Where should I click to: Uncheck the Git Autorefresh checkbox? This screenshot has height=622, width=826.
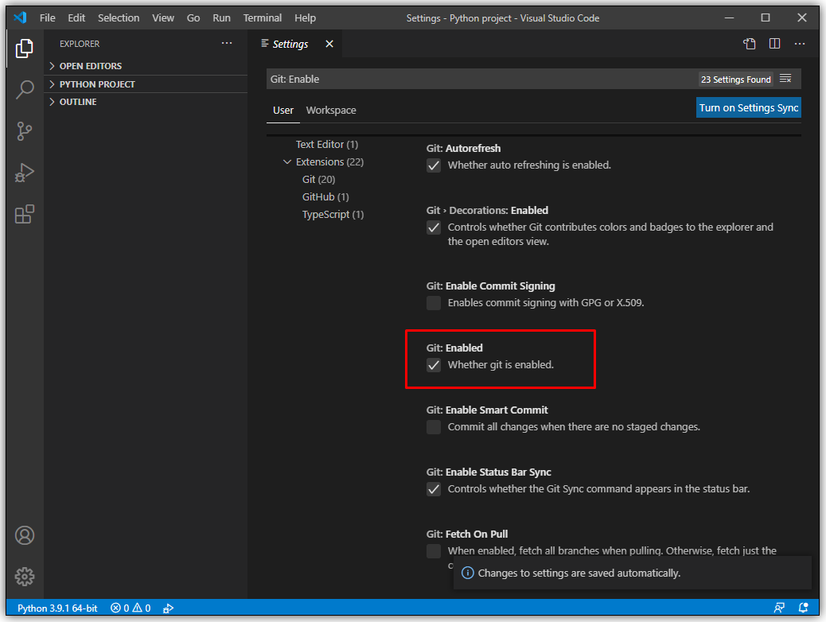pos(434,165)
